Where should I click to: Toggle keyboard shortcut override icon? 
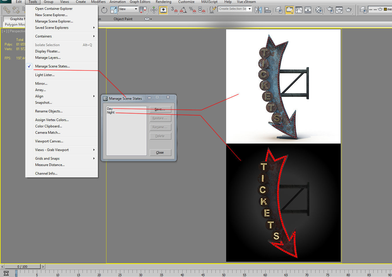click(163, 10)
